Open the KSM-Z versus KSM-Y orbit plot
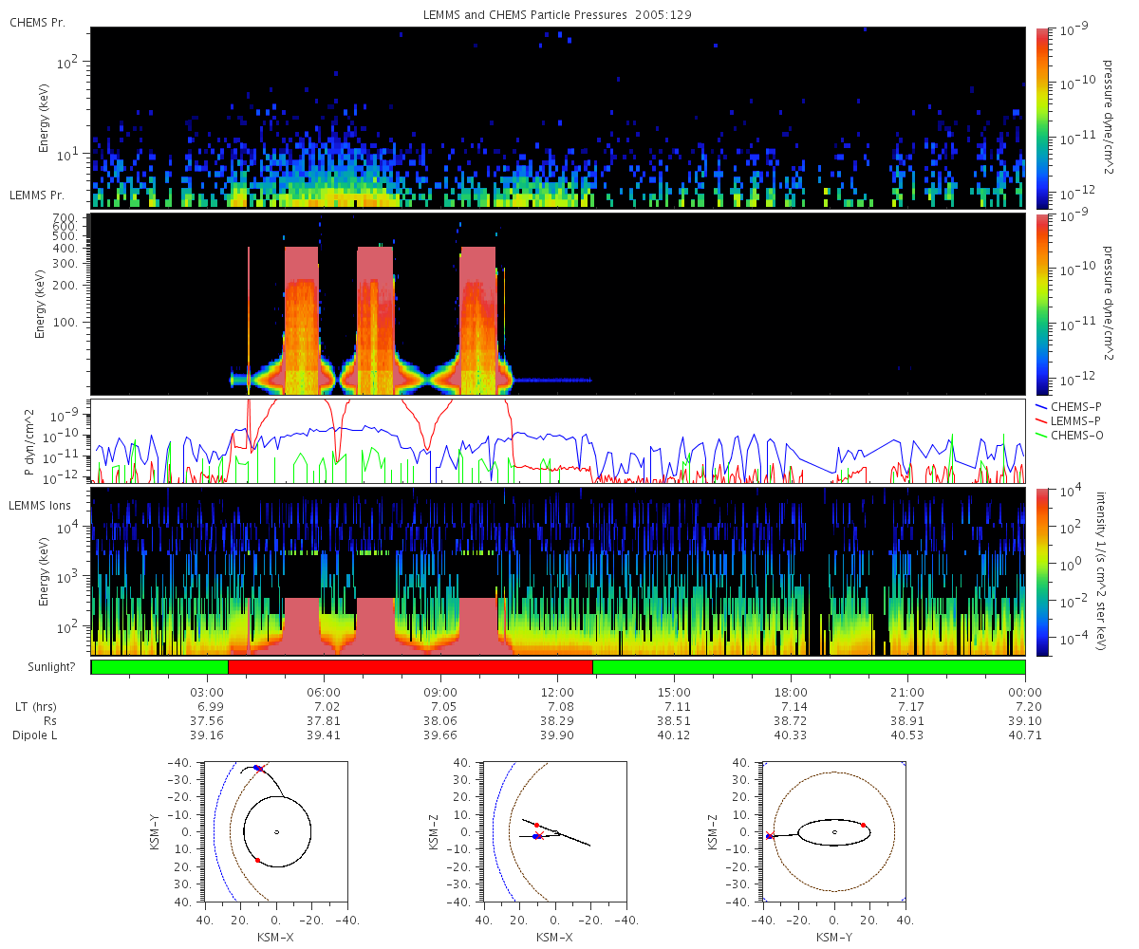The image size is (1139, 949). [x=833, y=831]
